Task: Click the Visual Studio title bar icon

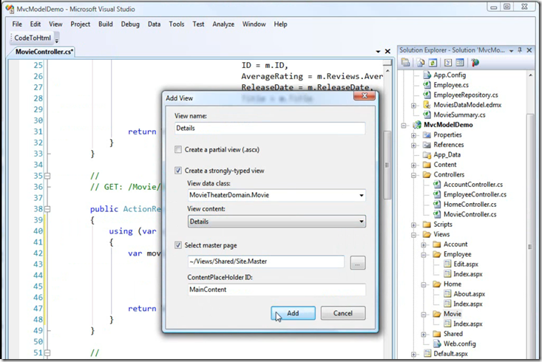Action: pyautogui.click(x=10, y=10)
